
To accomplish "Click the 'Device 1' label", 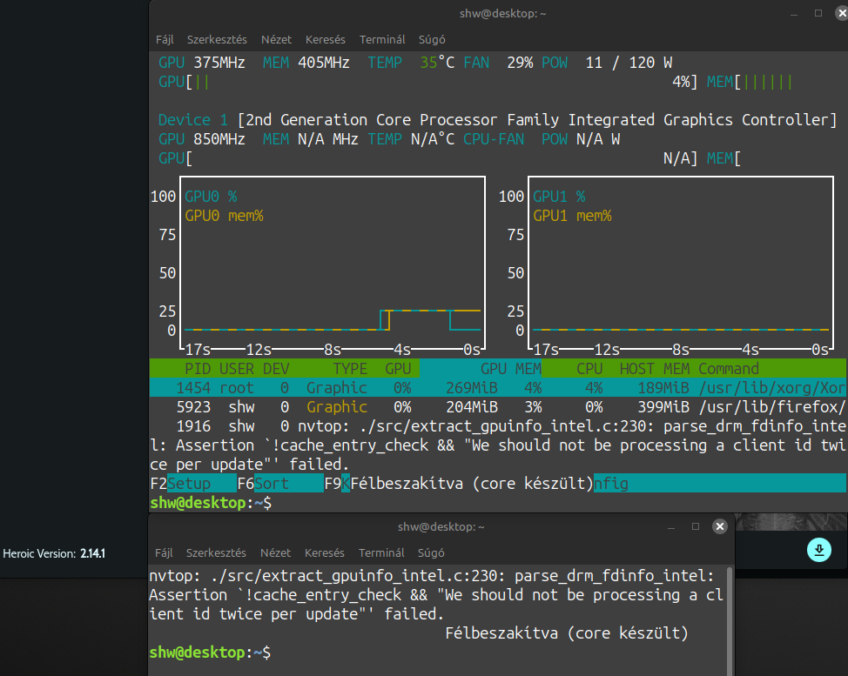I will [x=192, y=119].
